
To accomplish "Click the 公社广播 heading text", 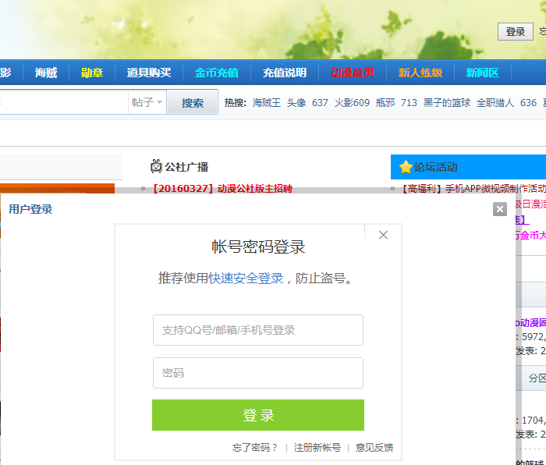I will point(186,167).
